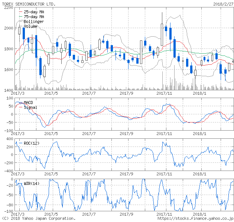The height and width of the screenshot is (222, 234).
Task: Select the Volume legend entry
Action: (x=30, y=26)
